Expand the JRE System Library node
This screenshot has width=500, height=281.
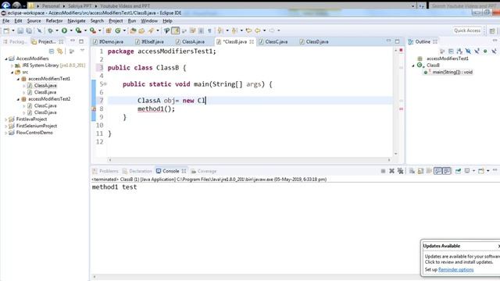12,66
